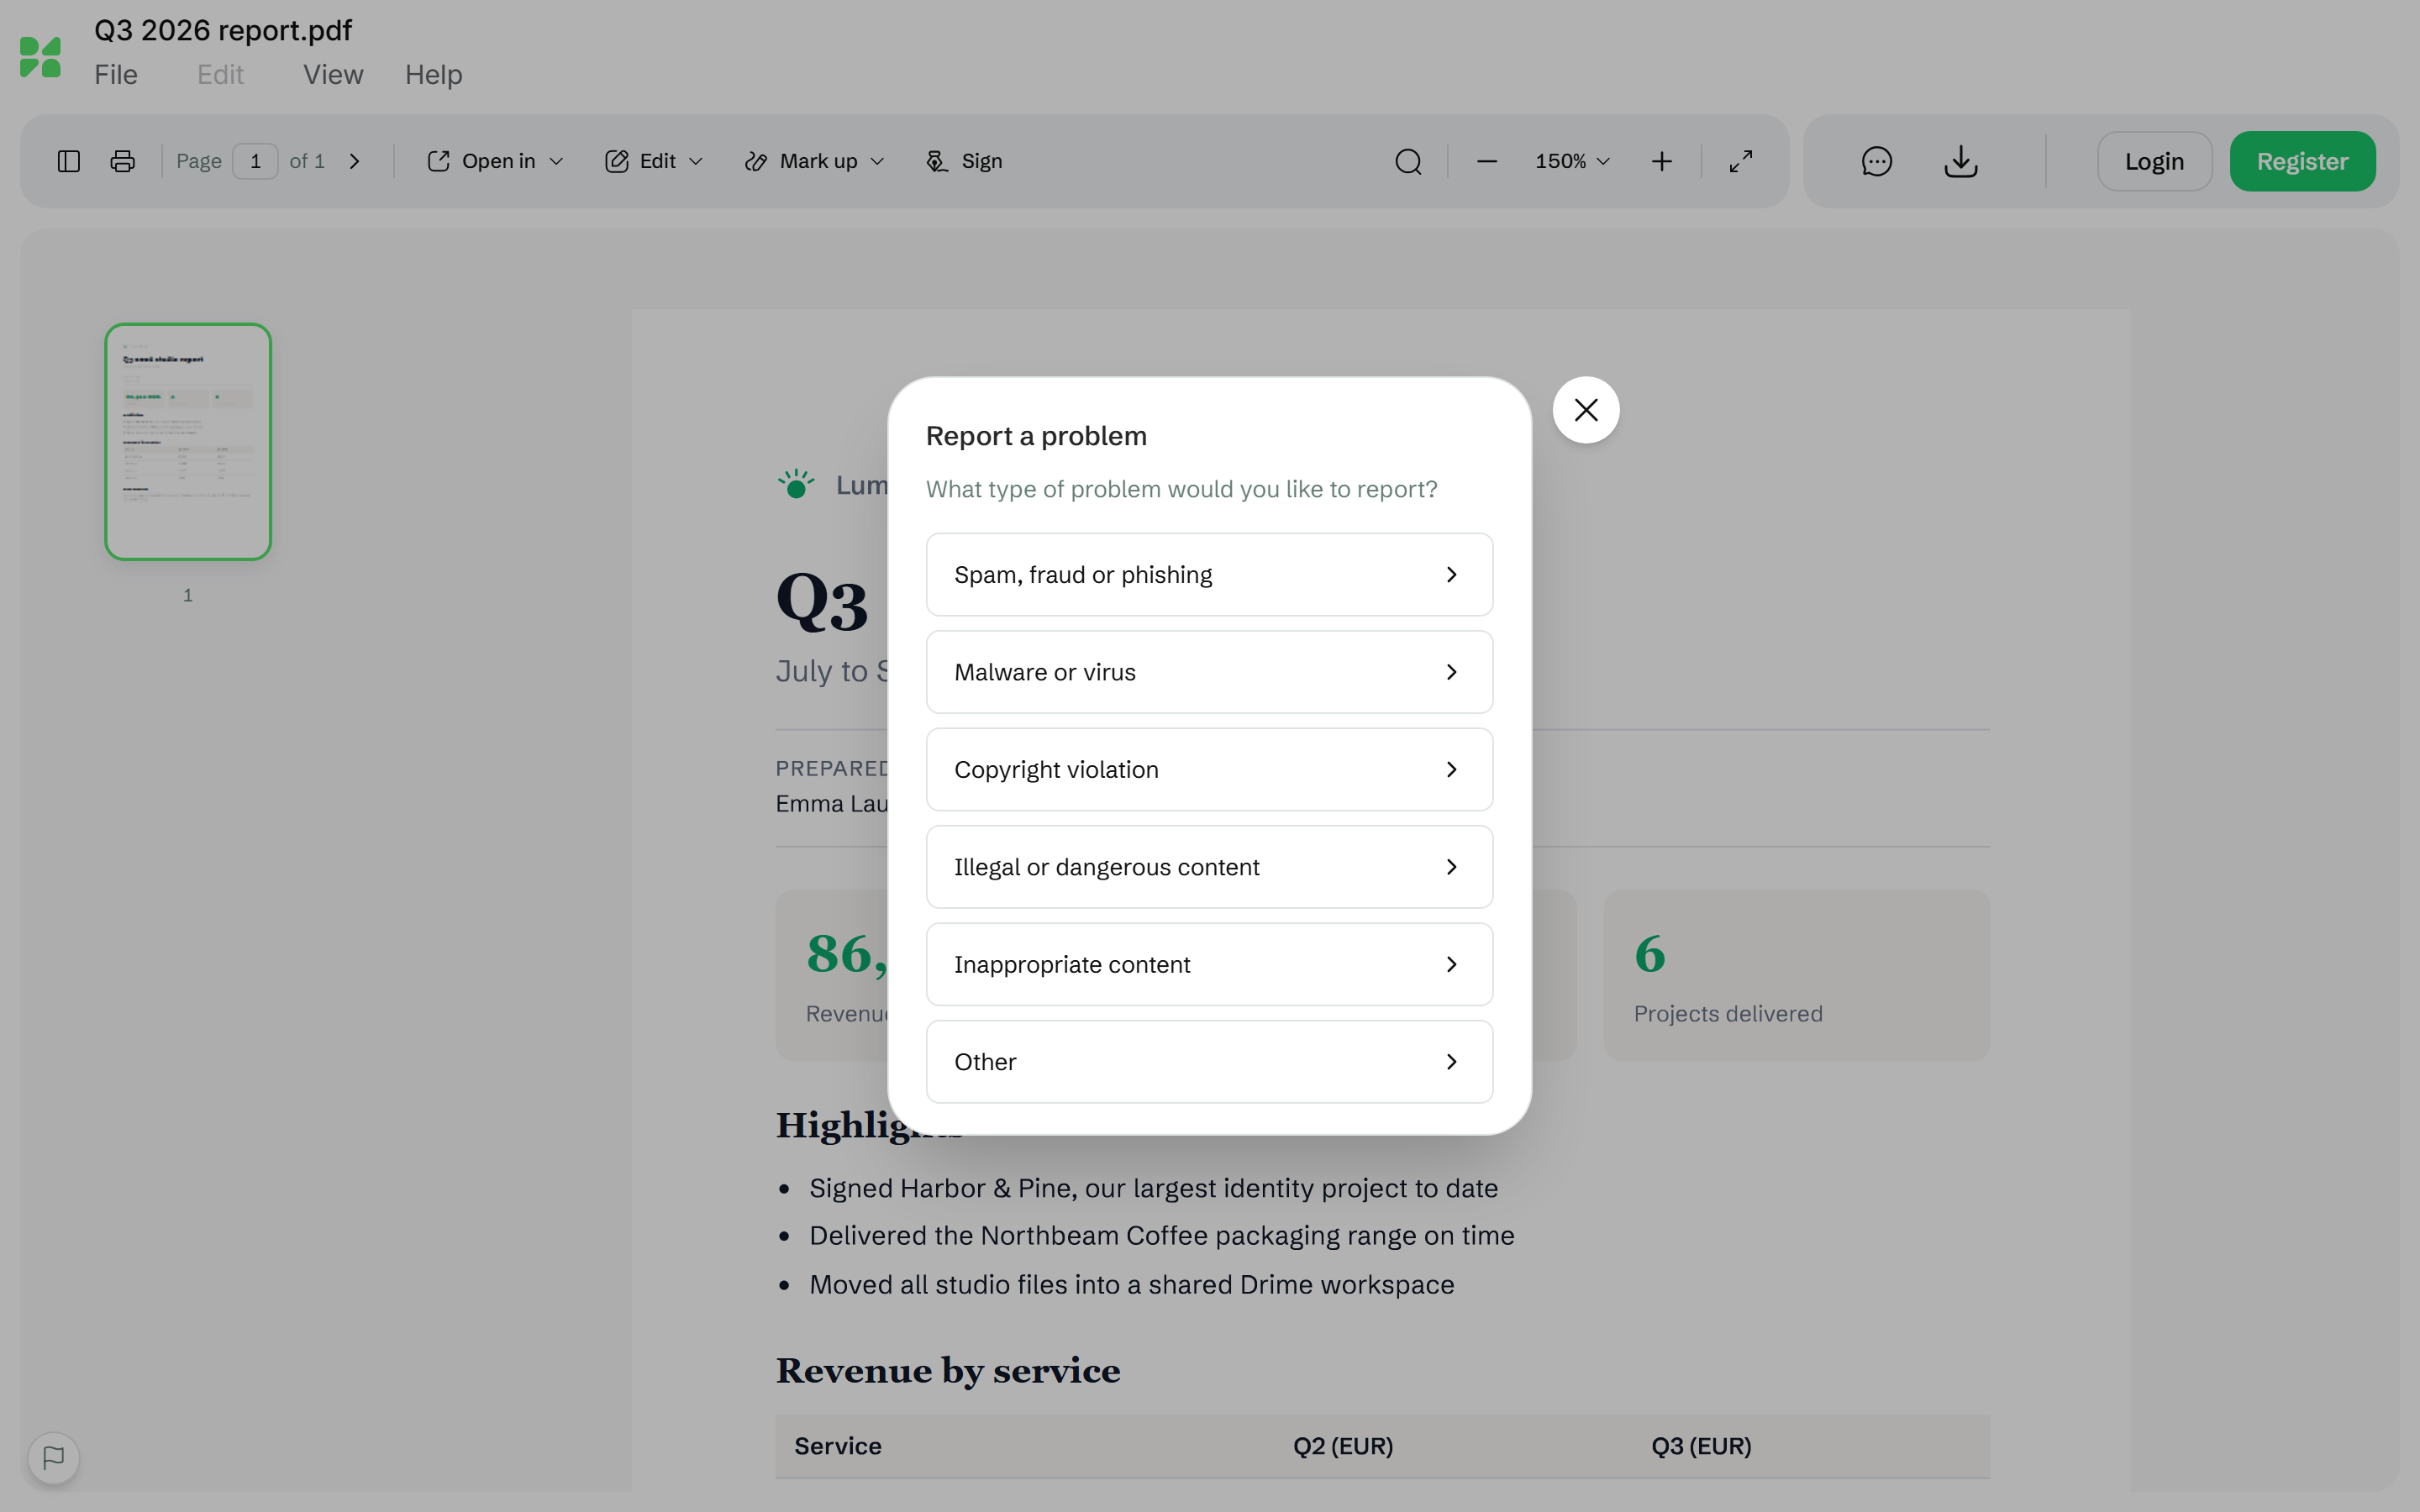This screenshot has width=2420, height=1512.
Task: Click the green app logo
Action: pos(40,57)
